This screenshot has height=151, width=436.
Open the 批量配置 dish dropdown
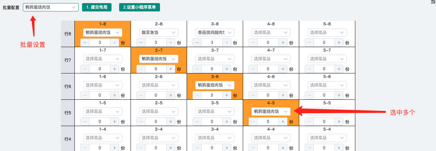coord(51,7)
